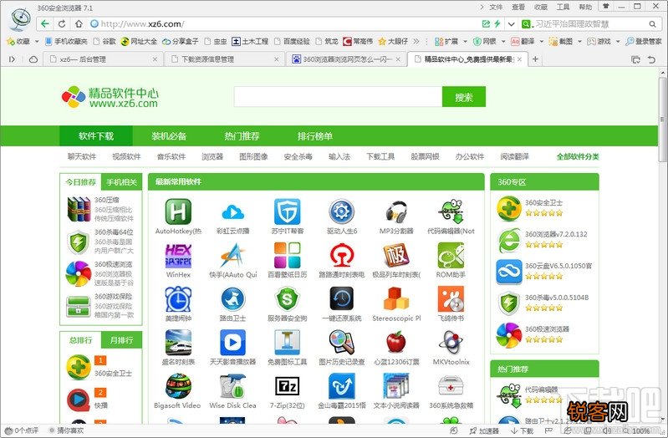The height and width of the screenshot is (438, 668).
Task: Open the 美捷闹钟 alarm clock icon
Action: click(178, 299)
